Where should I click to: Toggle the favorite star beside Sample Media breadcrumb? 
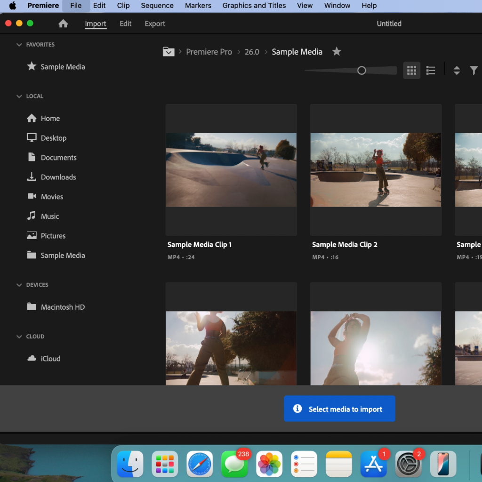[x=337, y=51]
